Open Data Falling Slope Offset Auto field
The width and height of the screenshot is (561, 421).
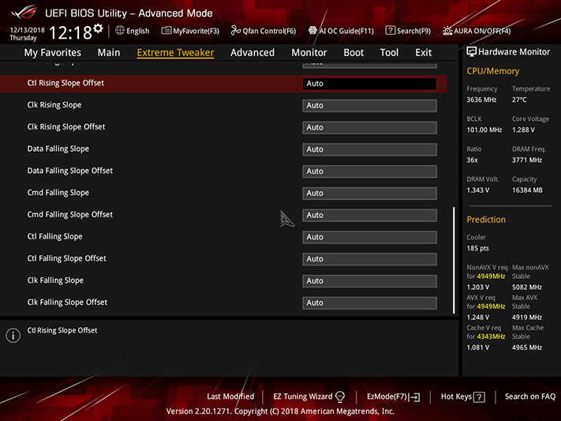pos(369,171)
